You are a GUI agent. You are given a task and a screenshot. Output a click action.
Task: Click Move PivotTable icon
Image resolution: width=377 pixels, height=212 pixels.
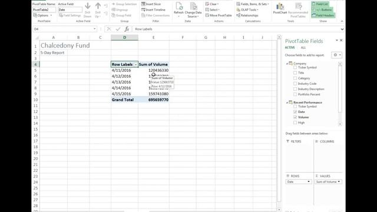(207, 15)
